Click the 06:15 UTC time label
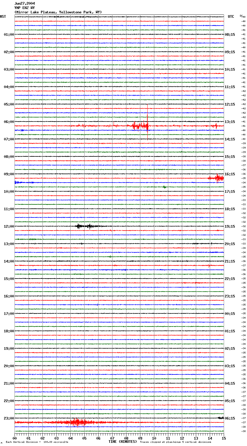The image size is (247, 446). pyautogui.click(x=230, y=418)
